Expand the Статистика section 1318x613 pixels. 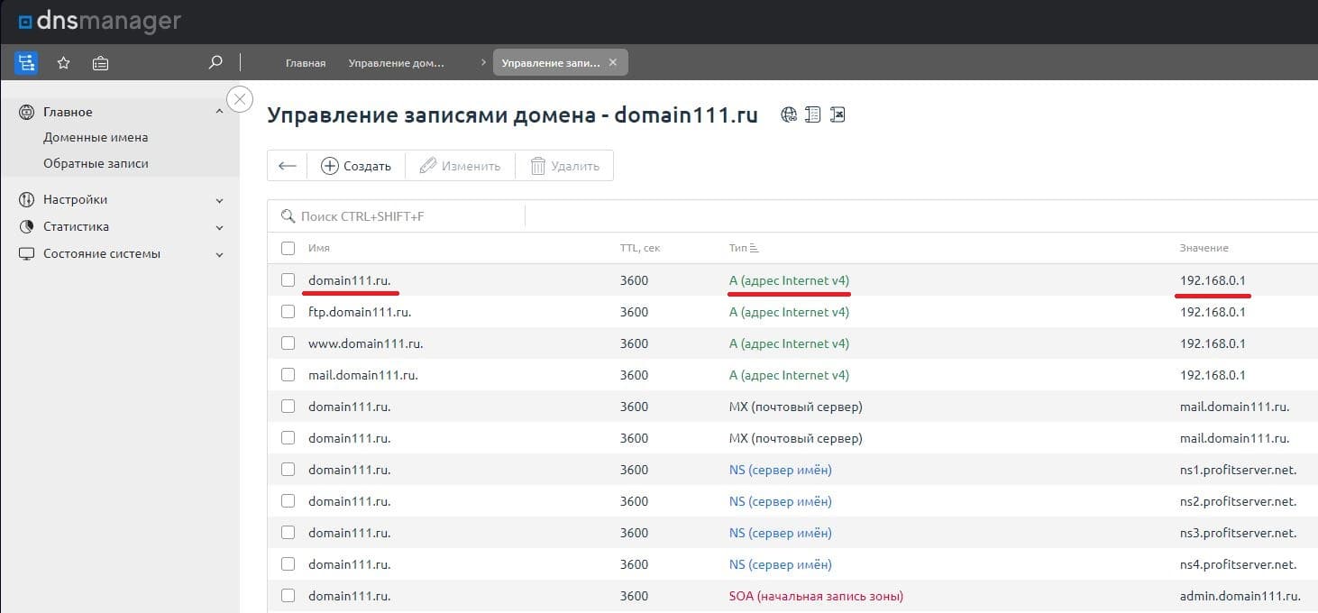tap(219, 227)
